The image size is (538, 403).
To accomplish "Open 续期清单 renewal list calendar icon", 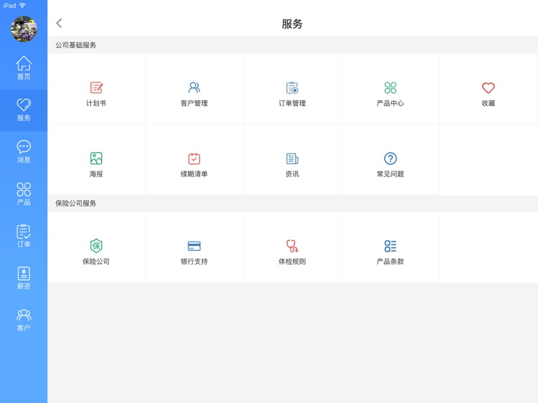I will pos(194,158).
